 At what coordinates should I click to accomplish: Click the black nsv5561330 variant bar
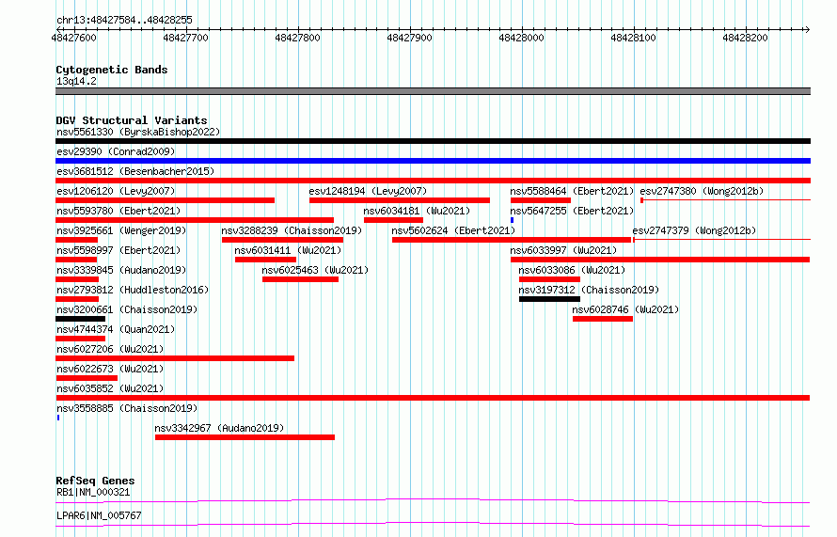point(433,141)
